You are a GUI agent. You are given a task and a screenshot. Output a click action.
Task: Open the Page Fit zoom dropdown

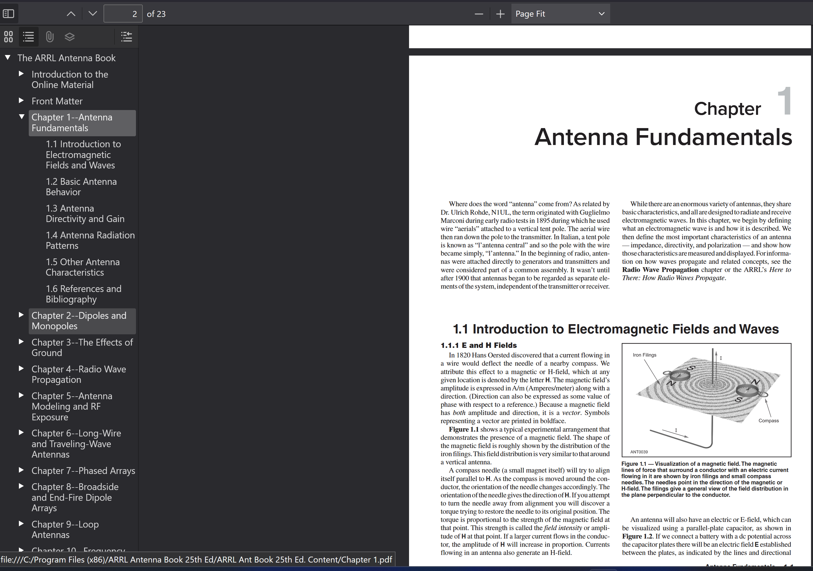pos(560,14)
